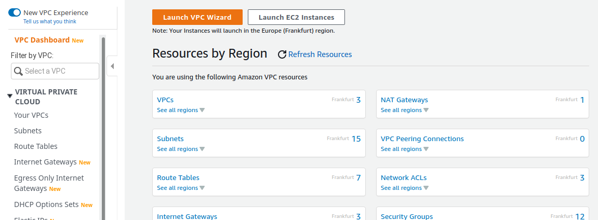Expand See all regions under NAT Gateways
The height and width of the screenshot is (220, 598).
(404, 110)
